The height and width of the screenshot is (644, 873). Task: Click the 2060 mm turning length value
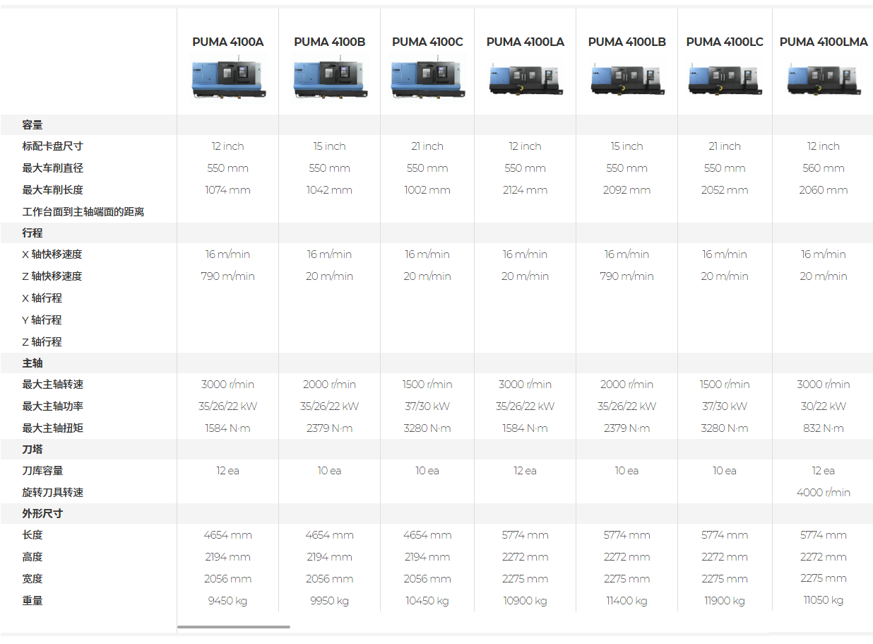(824, 190)
